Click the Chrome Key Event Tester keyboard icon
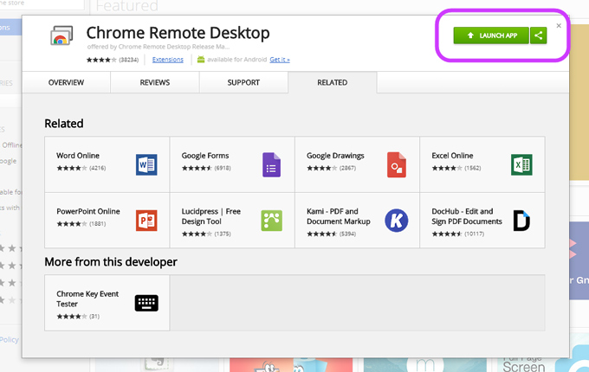 146,303
